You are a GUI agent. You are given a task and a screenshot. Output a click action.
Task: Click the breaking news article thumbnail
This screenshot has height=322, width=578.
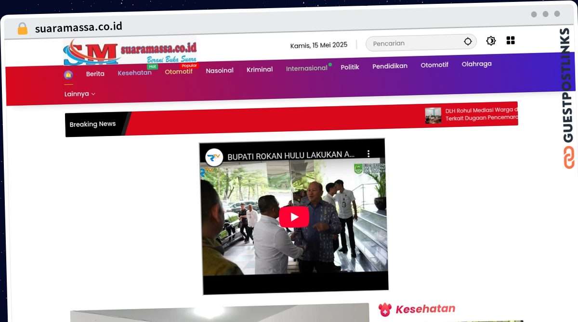(x=433, y=116)
